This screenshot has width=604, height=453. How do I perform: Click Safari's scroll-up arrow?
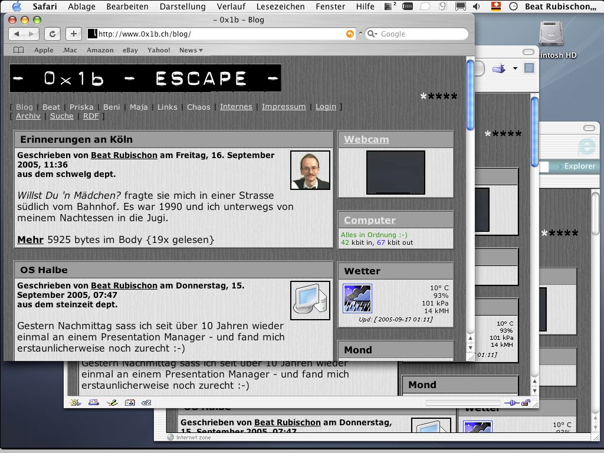click(x=470, y=338)
